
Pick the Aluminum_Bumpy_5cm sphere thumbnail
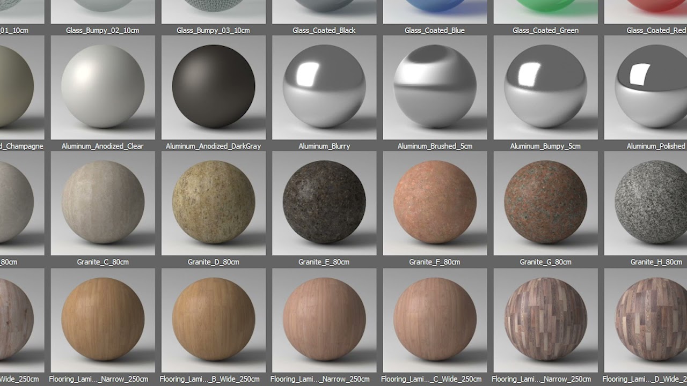click(x=545, y=87)
